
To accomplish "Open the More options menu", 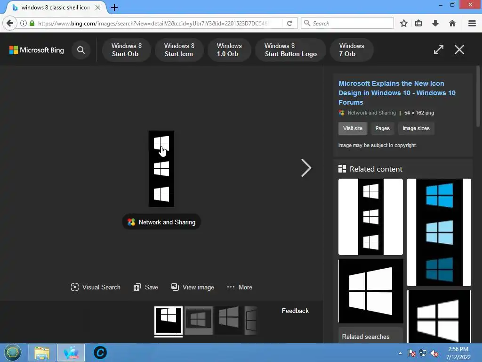I will (240, 287).
